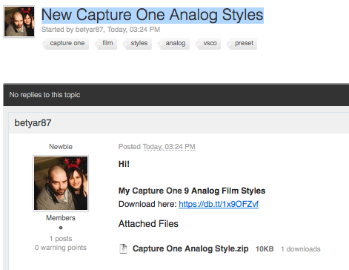Screen dimensions: 349x270
Task: Click the zip file icon beside attachment
Action: (x=123, y=248)
